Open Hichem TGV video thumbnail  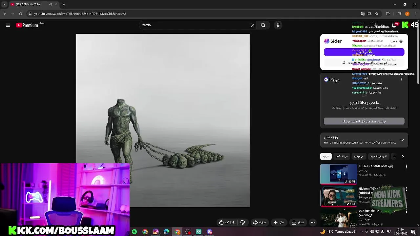pyautogui.click(x=338, y=197)
